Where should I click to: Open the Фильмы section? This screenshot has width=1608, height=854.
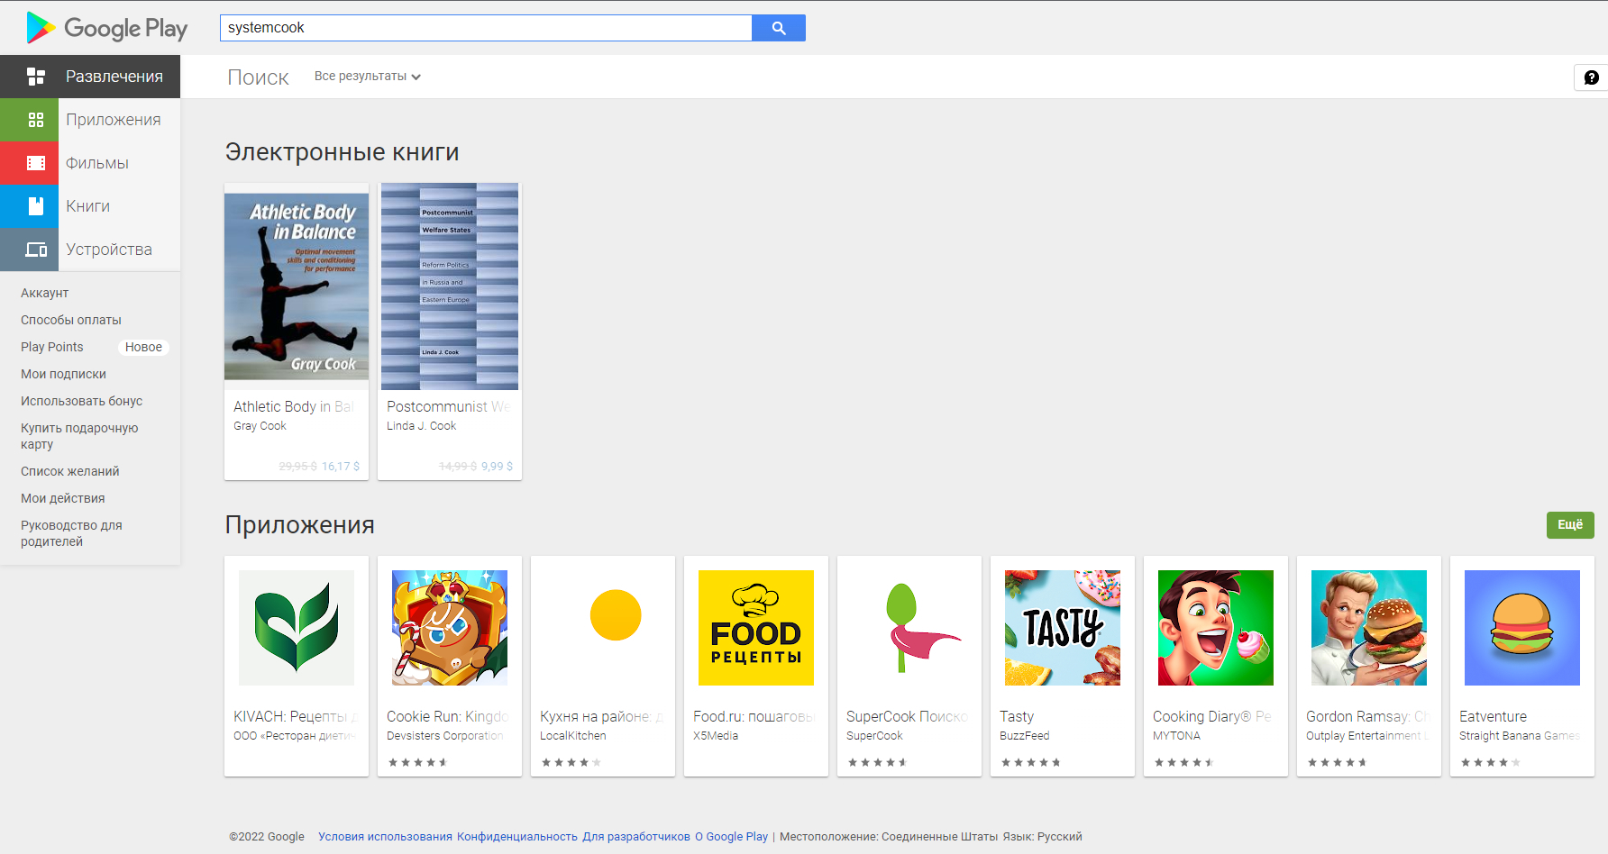pyautogui.click(x=90, y=163)
